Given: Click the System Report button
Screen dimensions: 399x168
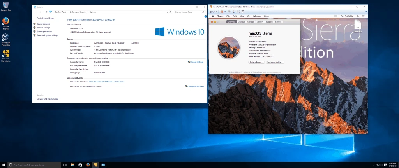Looking at the screenshot, I should click(x=256, y=62).
